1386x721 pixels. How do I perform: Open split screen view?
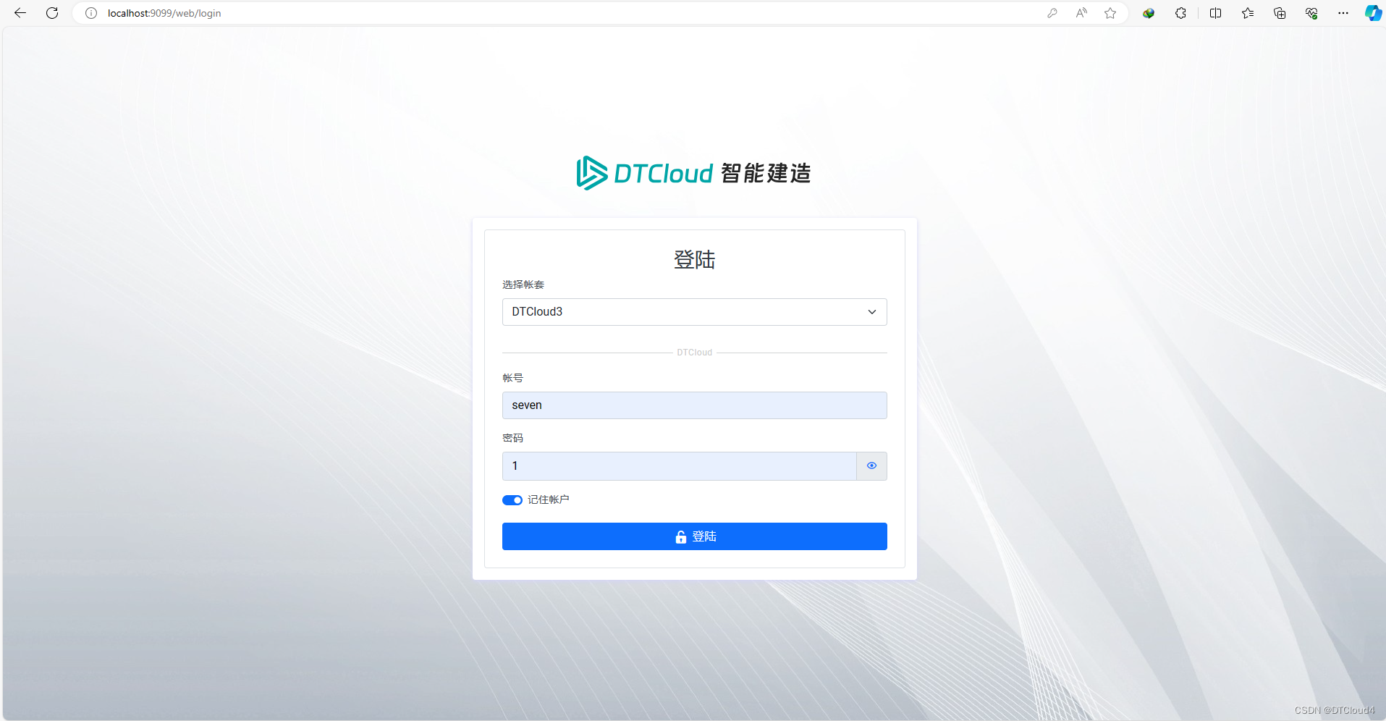click(1215, 13)
